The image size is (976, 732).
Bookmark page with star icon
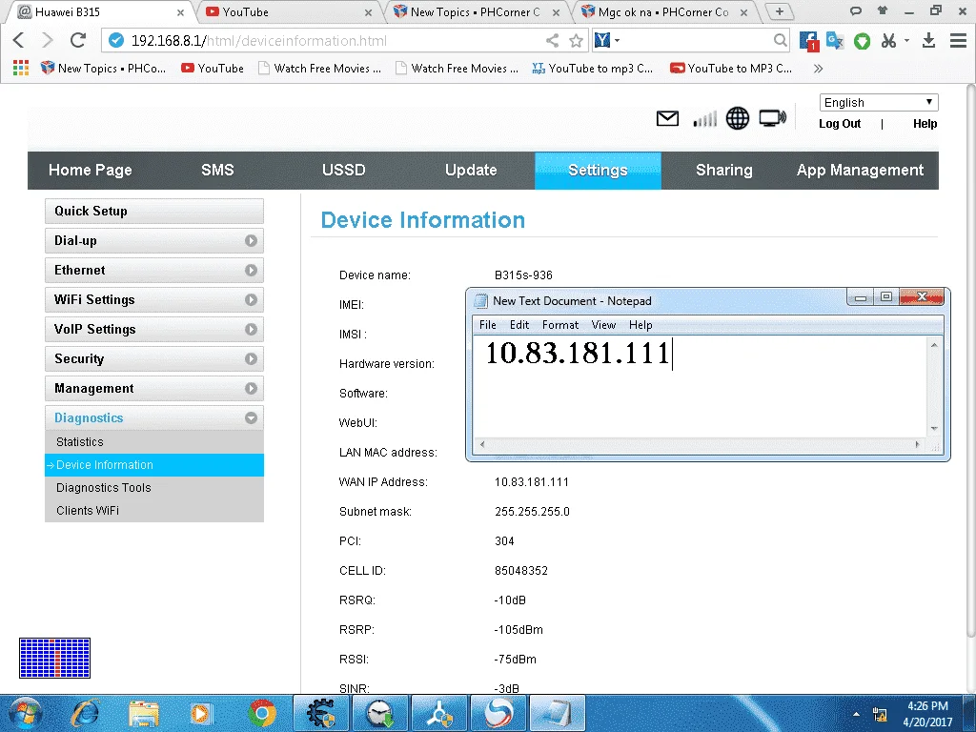[x=577, y=40]
